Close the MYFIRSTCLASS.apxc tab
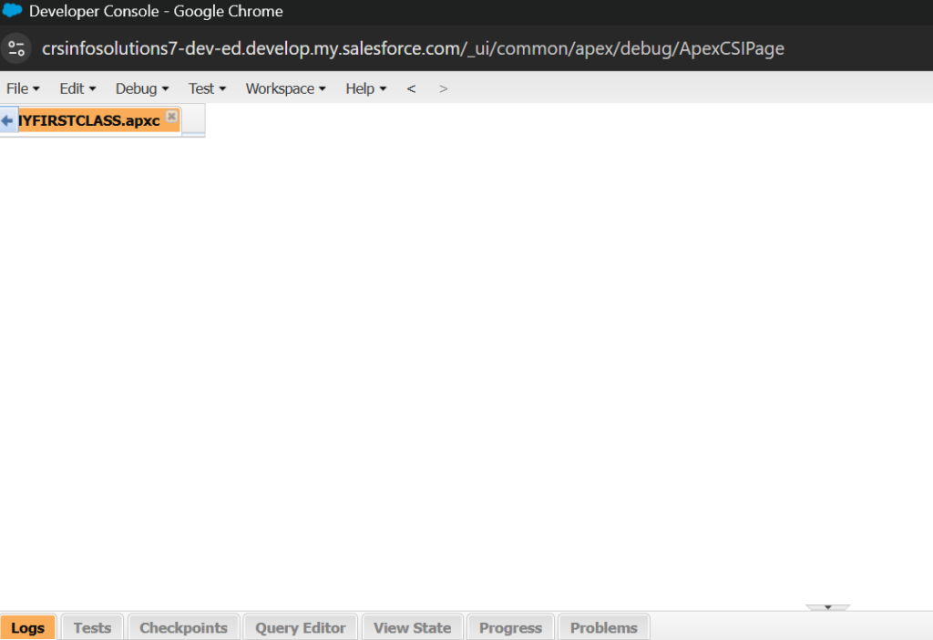Image resolution: width=933 pixels, height=640 pixels. point(172,117)
